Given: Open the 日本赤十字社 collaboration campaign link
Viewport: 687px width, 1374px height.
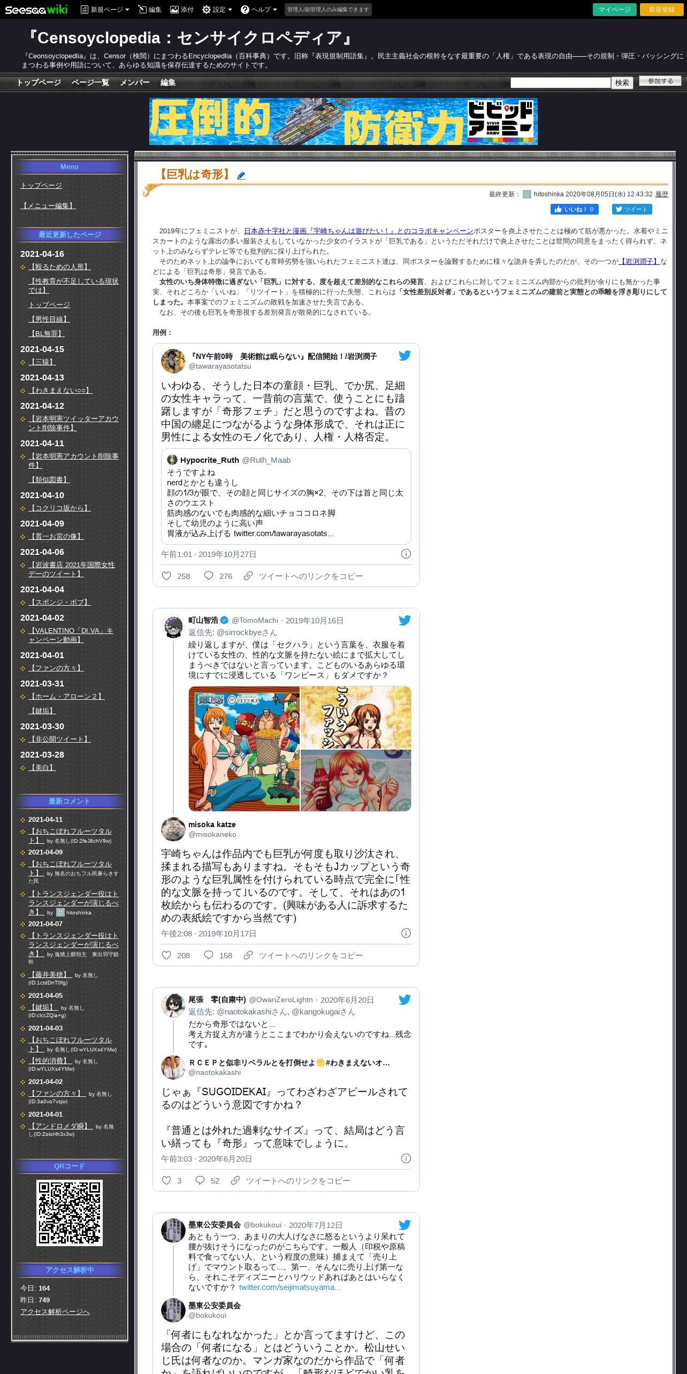Looking at the screenshot, I should click(x=358, y=231).
